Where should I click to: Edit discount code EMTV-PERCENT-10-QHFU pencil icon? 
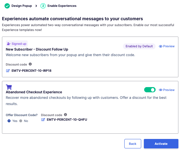[x=43, y=120]
